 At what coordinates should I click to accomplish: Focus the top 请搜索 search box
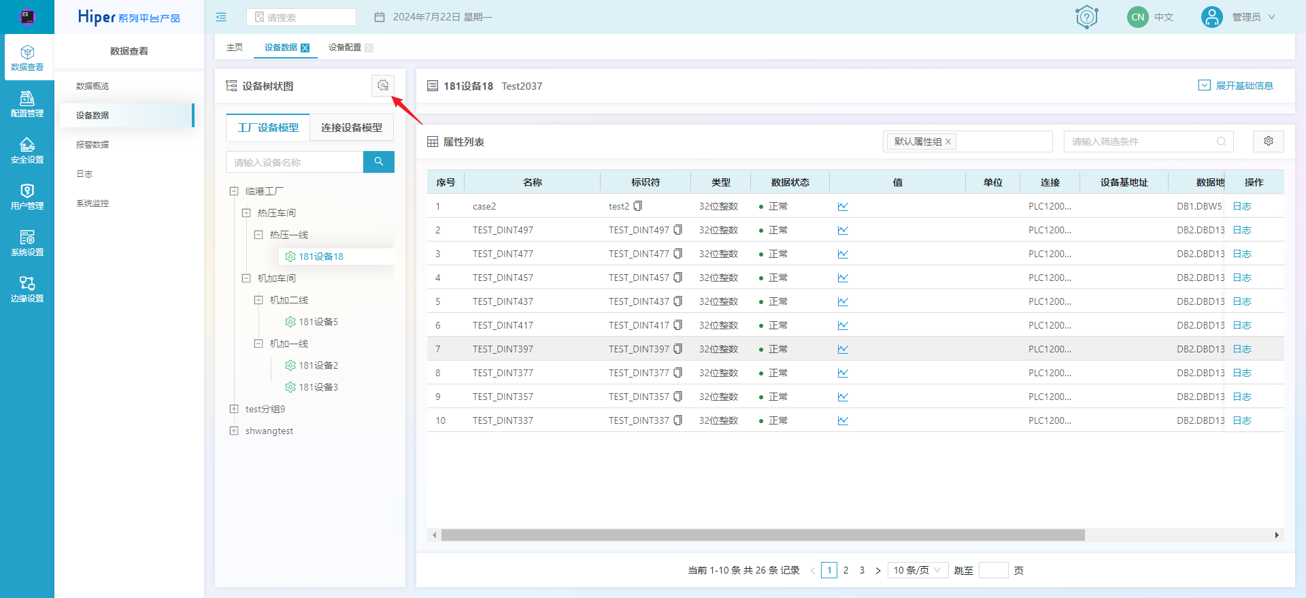[301, 17]
